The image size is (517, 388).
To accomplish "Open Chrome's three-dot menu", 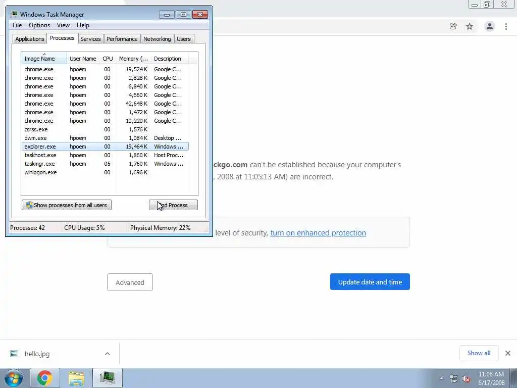I will [x=506, y=26].
